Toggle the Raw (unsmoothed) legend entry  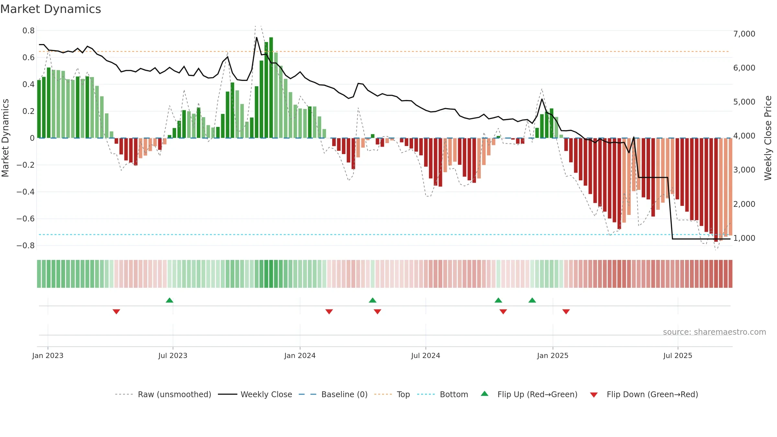(x=163, y=394)
